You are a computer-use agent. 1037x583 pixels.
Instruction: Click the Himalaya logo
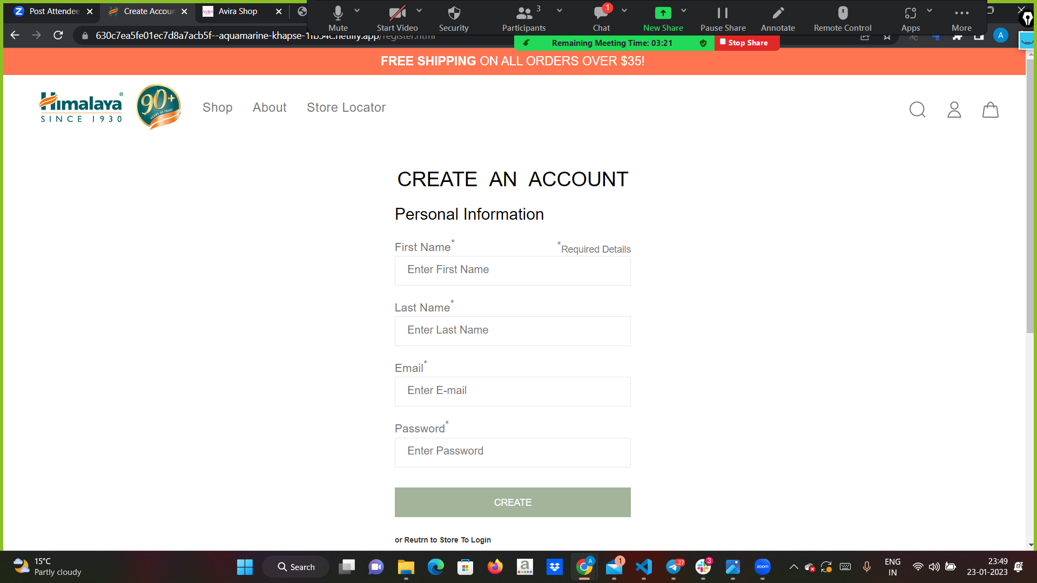click(81, 107)
